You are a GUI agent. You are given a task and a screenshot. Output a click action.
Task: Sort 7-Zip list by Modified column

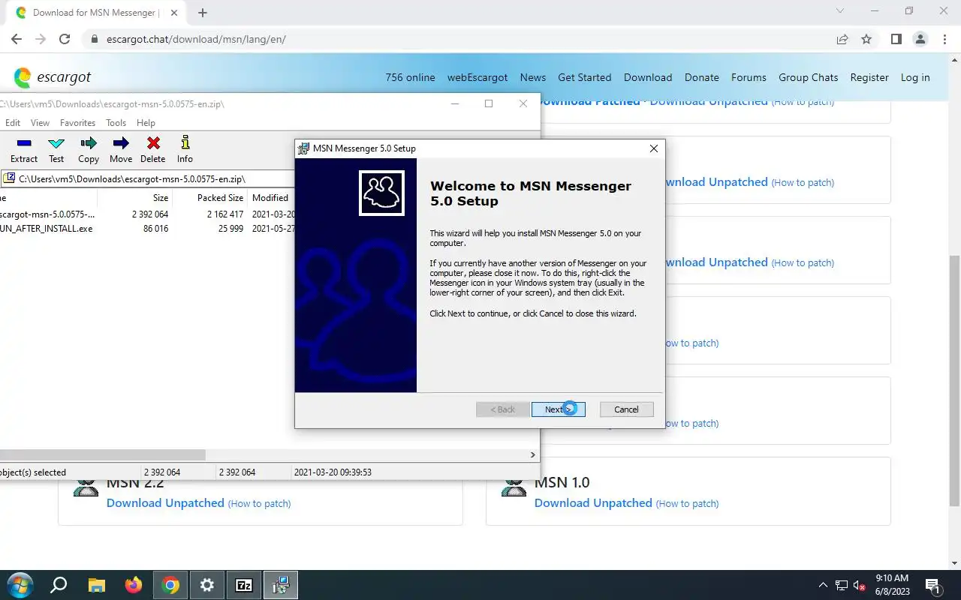270,198
